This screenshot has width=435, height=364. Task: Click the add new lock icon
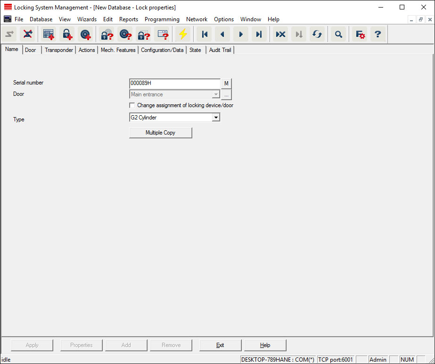[66, 34]
